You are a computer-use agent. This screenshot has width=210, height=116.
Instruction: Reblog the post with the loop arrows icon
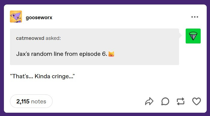(x=181, y=101)
